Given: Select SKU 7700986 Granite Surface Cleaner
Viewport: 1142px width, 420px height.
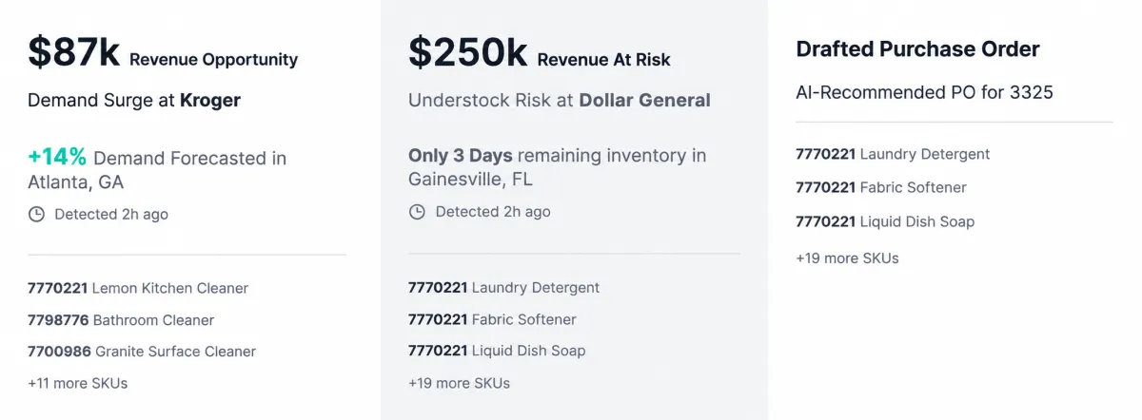Looking at the screenshot, I should [x=142, y=352].
